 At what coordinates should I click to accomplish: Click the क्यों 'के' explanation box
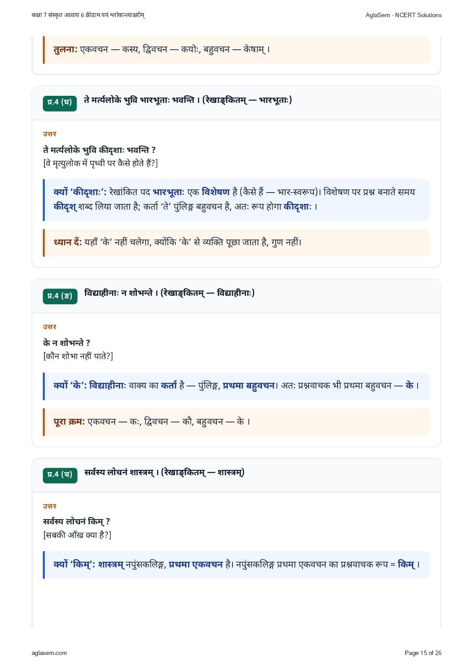coord(236,386)
